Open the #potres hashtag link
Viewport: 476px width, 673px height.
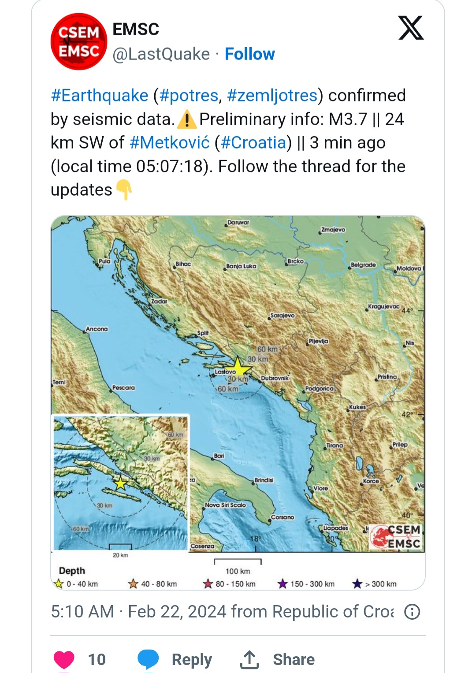point(189,96)
